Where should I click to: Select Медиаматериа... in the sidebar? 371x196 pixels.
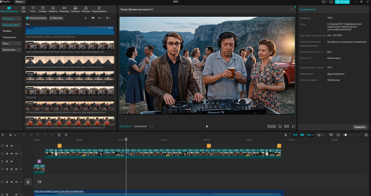tap(11, 24)
